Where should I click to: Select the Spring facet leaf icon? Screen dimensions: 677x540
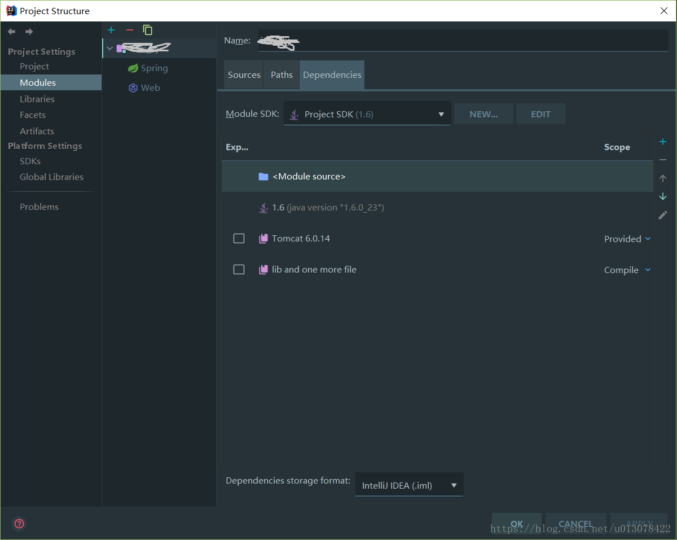coord(133,68)
